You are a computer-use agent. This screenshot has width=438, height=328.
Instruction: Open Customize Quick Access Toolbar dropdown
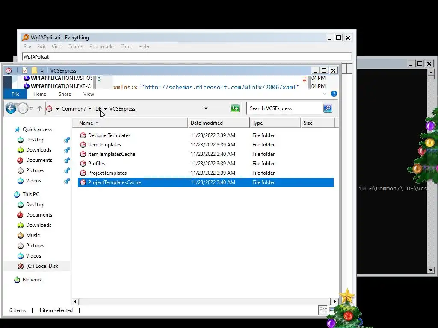pos(42,70)
